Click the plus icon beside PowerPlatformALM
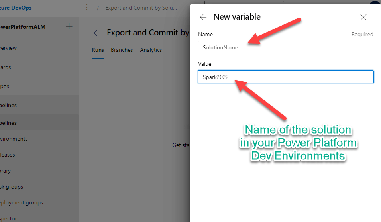Screen dimensions: 381x222 (69, 27)
